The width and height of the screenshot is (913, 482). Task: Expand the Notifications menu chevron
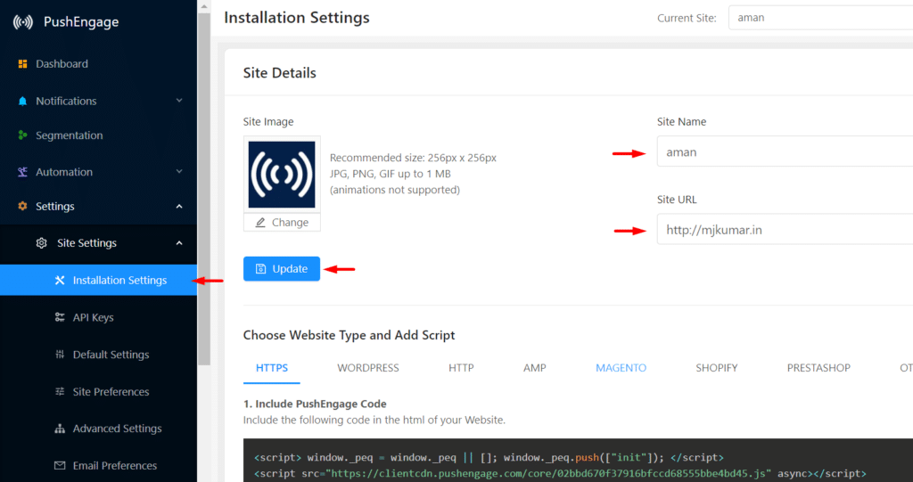click(x=179, y=101)
